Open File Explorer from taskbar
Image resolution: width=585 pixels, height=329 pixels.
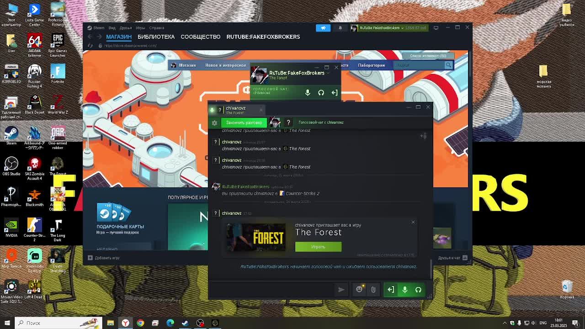tap(110, 323)
